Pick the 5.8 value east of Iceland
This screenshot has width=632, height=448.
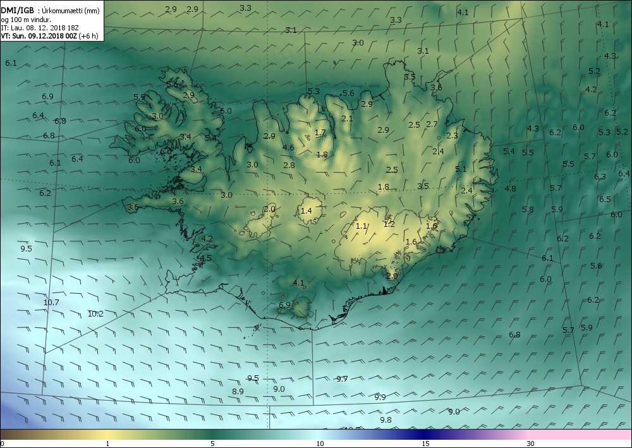coord(528,210)
